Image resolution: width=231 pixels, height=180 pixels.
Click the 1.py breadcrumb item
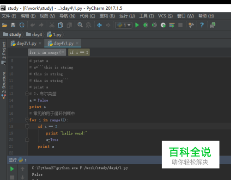pos(54,35)
